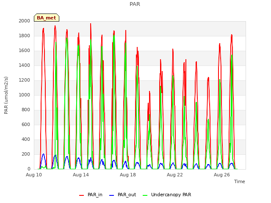Click the Aug 22 x-axis tick label
The width and height of the screenshot is (271, 203).
point(175,175)
